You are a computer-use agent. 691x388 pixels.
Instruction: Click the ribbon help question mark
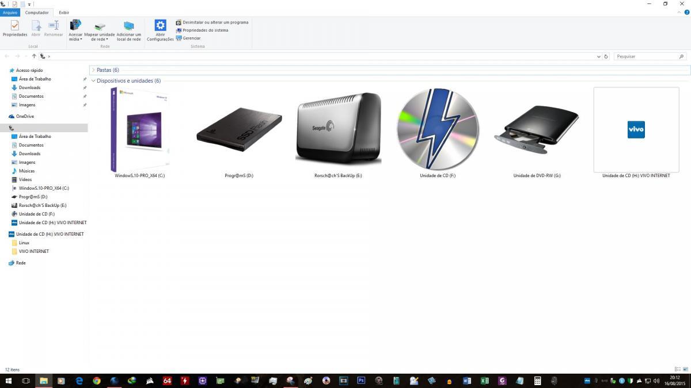click(x=687, y=12)
